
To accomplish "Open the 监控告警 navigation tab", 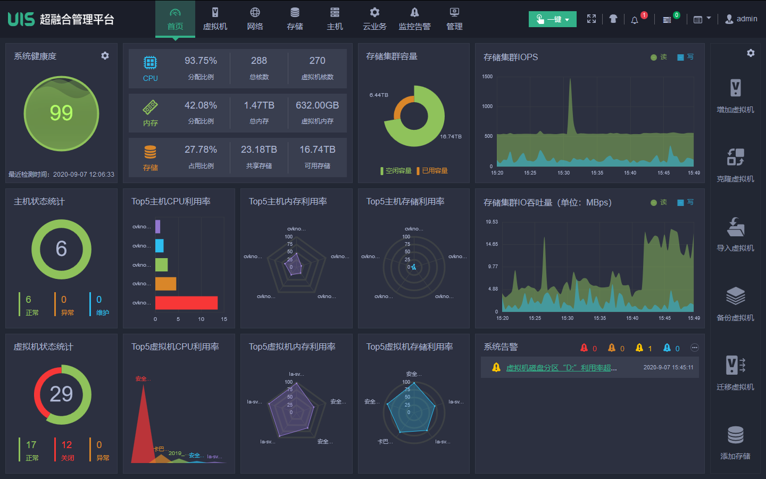I will [x=414, y=19].
